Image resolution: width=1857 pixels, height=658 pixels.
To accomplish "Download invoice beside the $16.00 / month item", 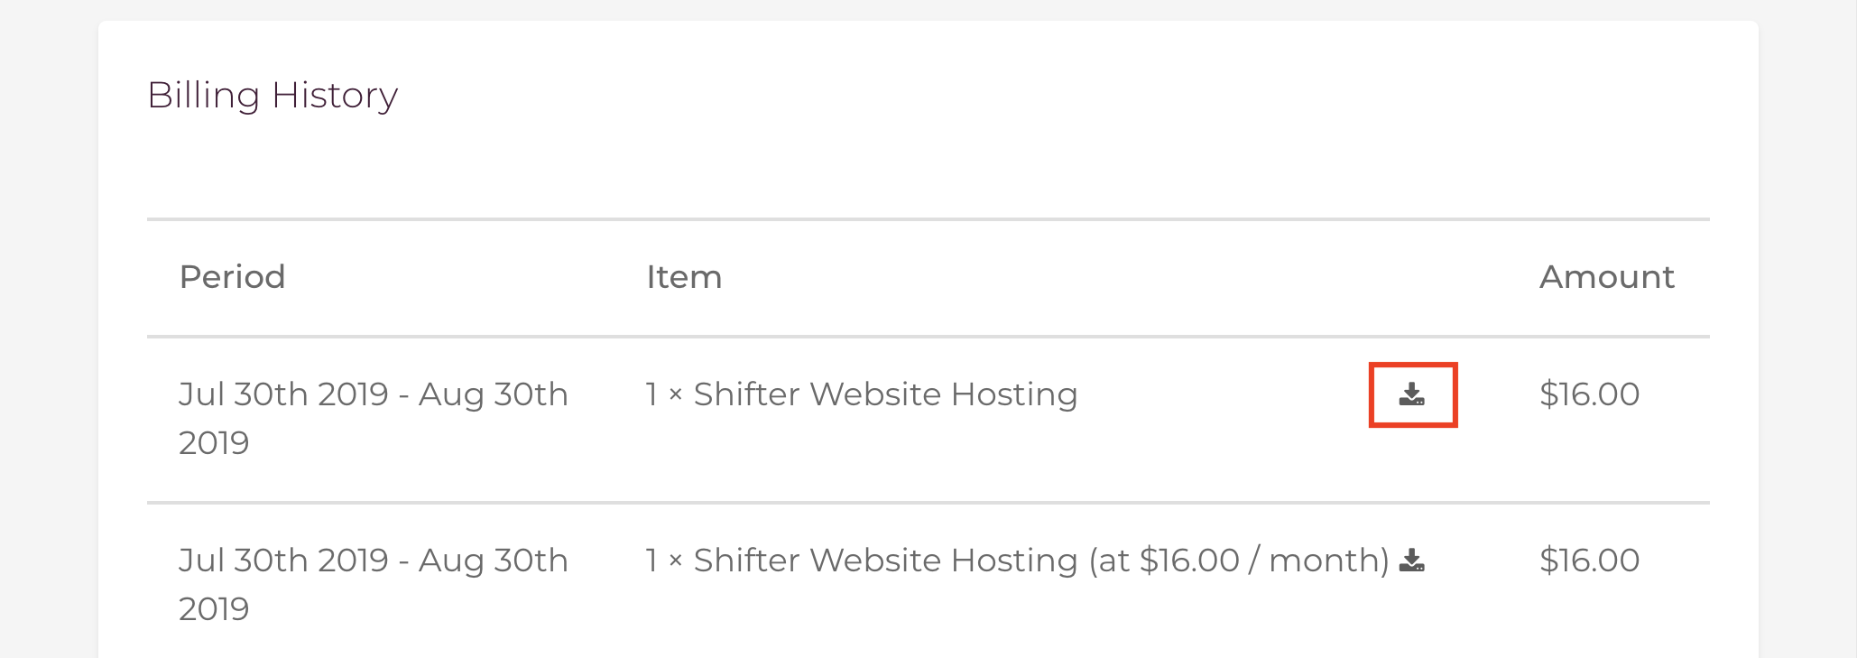I will click(x=1412, y=561).
